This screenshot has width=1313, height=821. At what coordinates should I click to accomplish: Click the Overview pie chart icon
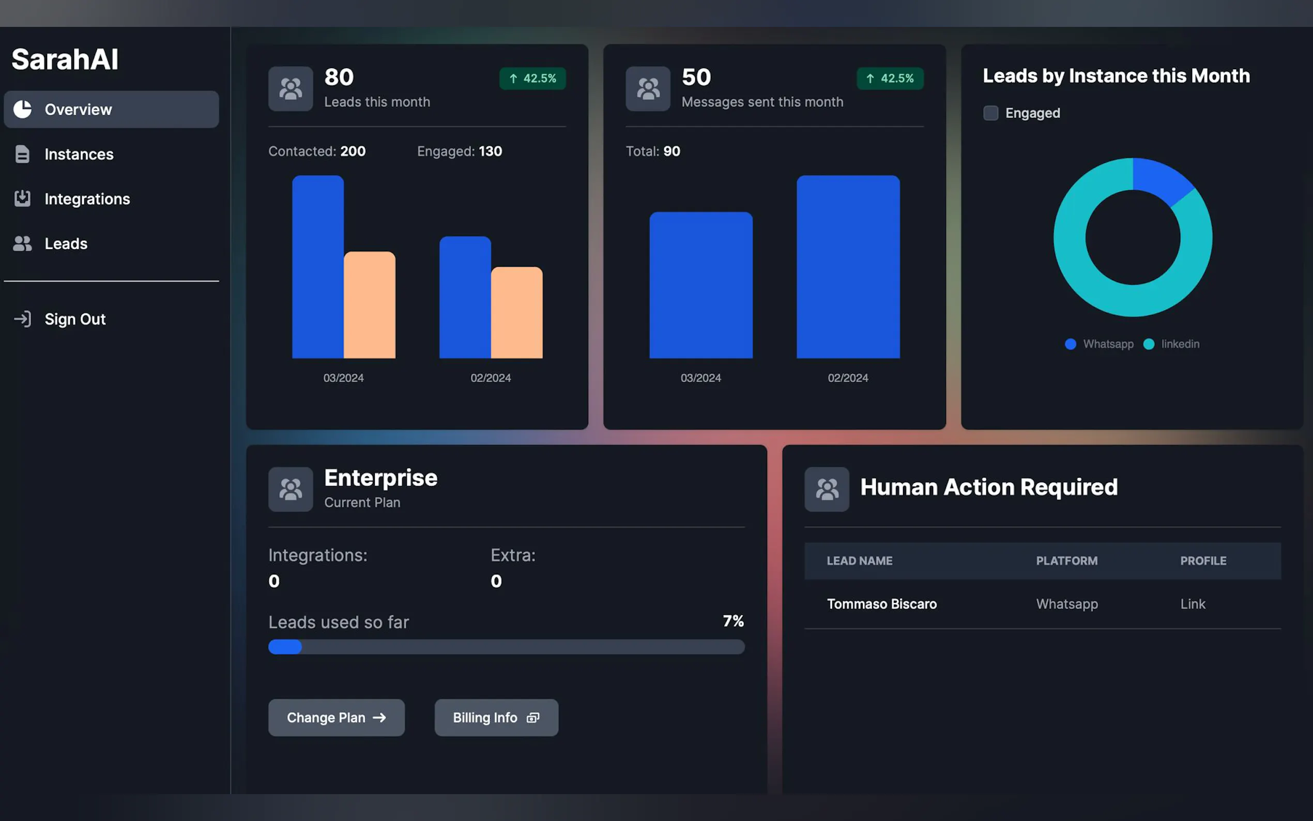22,109
